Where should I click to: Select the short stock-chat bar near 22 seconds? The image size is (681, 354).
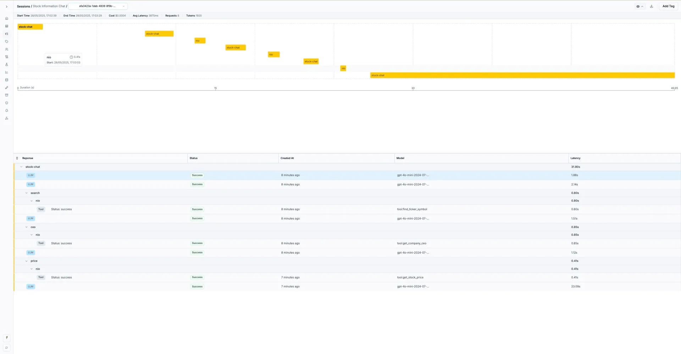coord(311,61)
